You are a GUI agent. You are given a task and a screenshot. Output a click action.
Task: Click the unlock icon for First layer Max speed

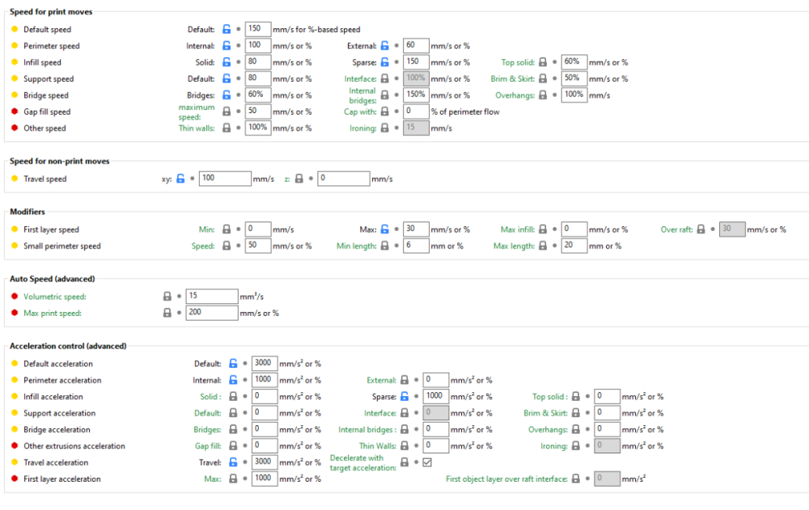385,230
